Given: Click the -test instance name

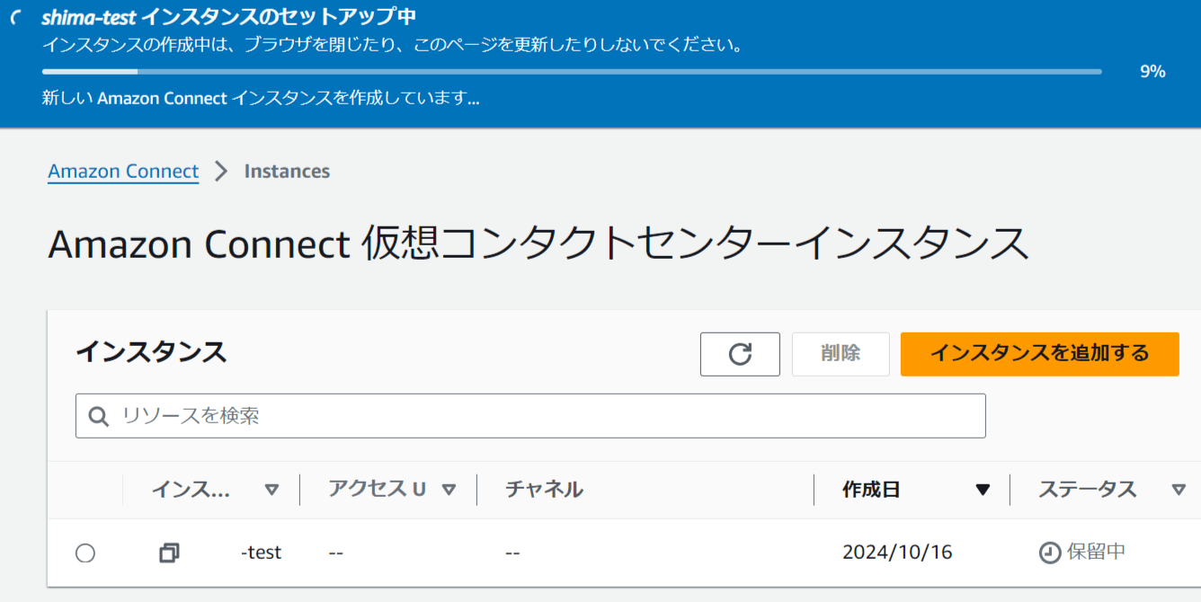Looking at the screenshot, I should click(x=261, y=553).
